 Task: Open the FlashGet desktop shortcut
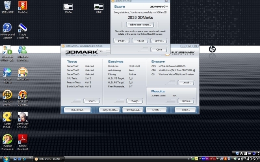click(23, 7)
